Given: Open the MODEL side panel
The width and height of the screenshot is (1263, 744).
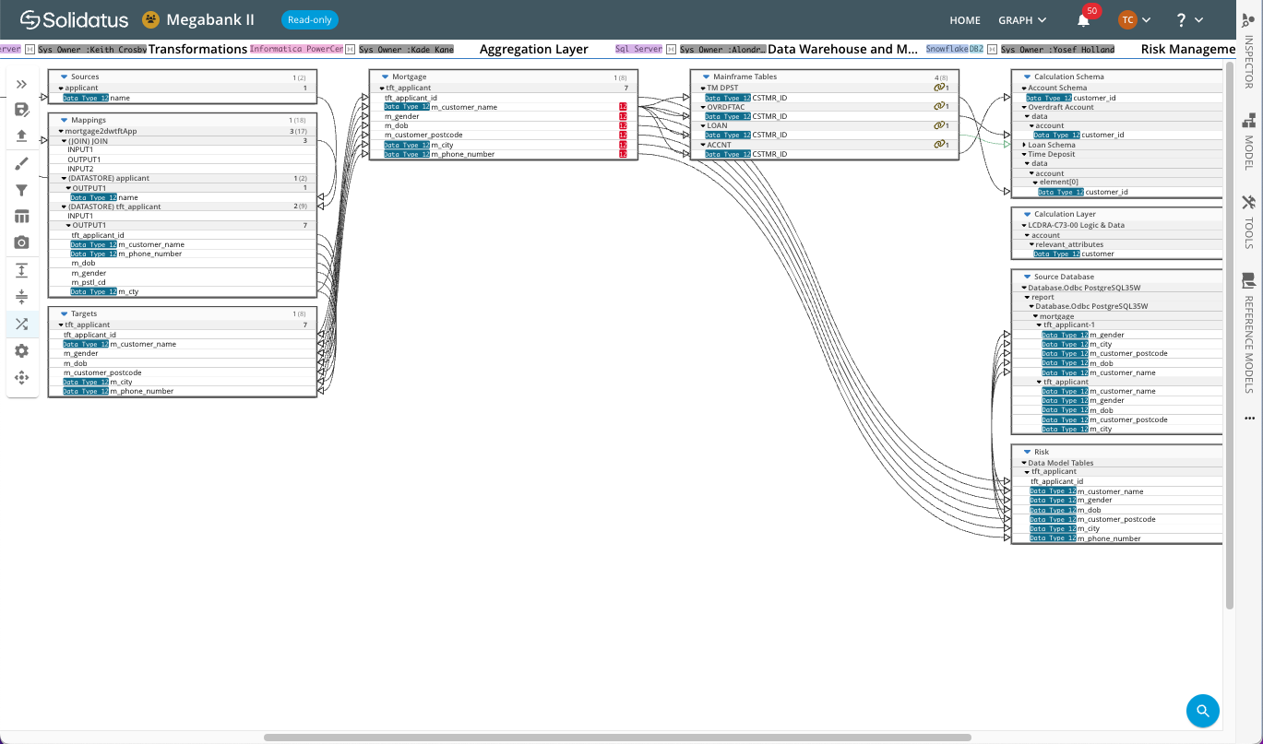Looking at the screenshot, I should coord(1249,141).
